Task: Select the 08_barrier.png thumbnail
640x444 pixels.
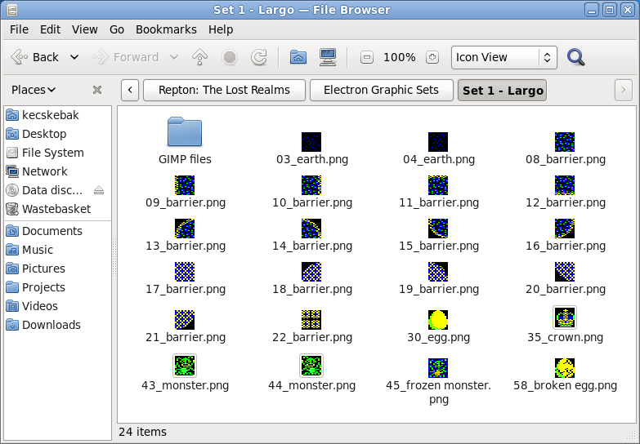Action: click(565, 142)
